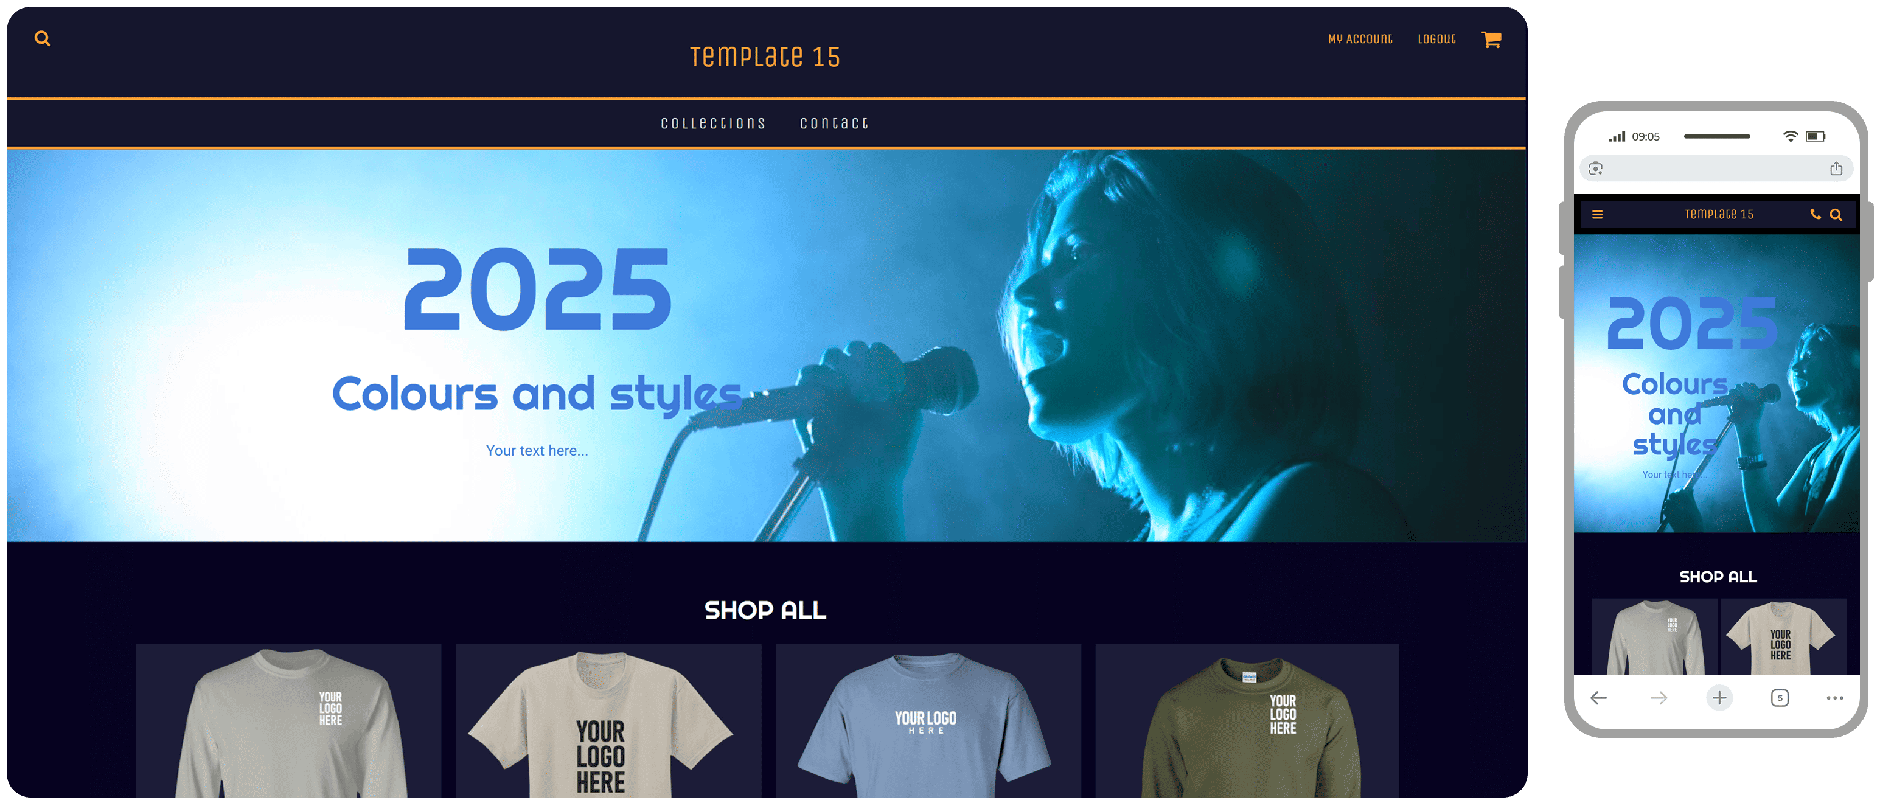Open the mobile hamburger menu
Image resolution: width=1880 pixels, height=803 pixels.
point(1598,215)
